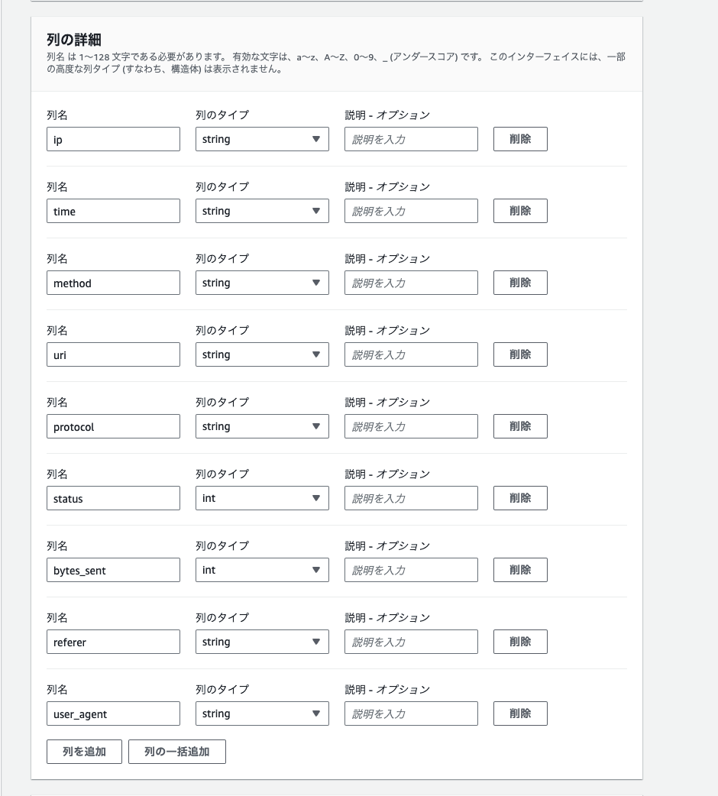Open the type selector for bytes_sent
Screen dimensions: 718x796
click(261, 570)
